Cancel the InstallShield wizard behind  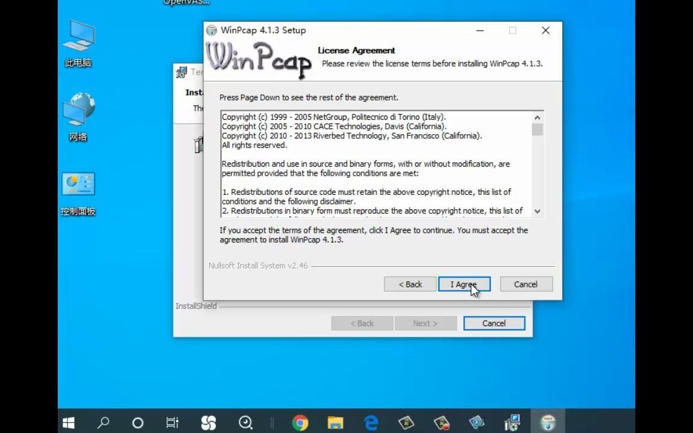(494, 323)
